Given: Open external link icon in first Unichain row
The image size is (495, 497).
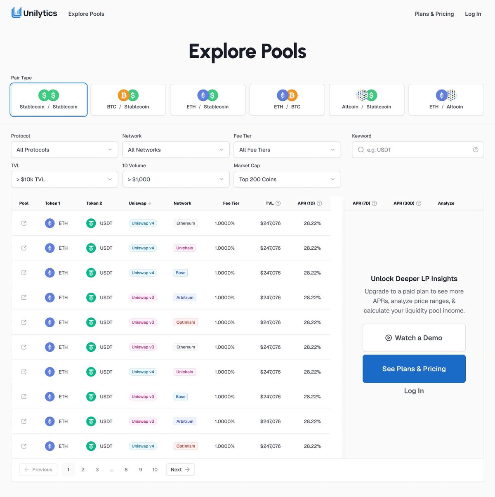Looking at the screenshot, I should [x=24, y=248].
